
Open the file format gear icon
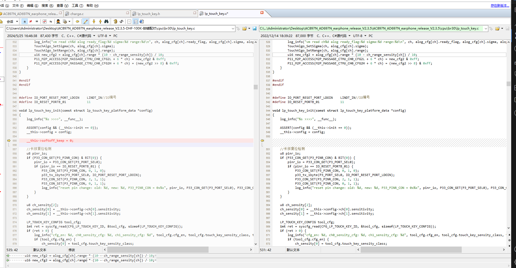[x=65, y=21]
